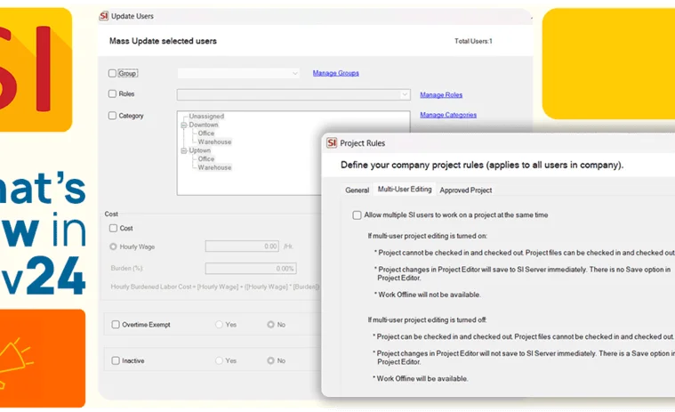This screenshot has height=412, width=675.
Task: Enable the Group checkbox
Action: [112, 73]
